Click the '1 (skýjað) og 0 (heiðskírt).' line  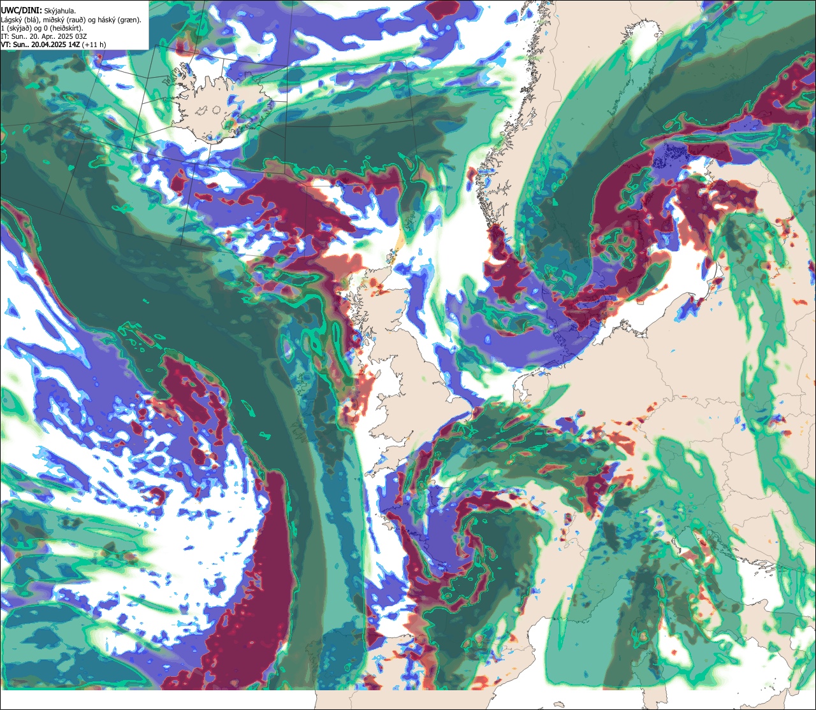[42, 28]
